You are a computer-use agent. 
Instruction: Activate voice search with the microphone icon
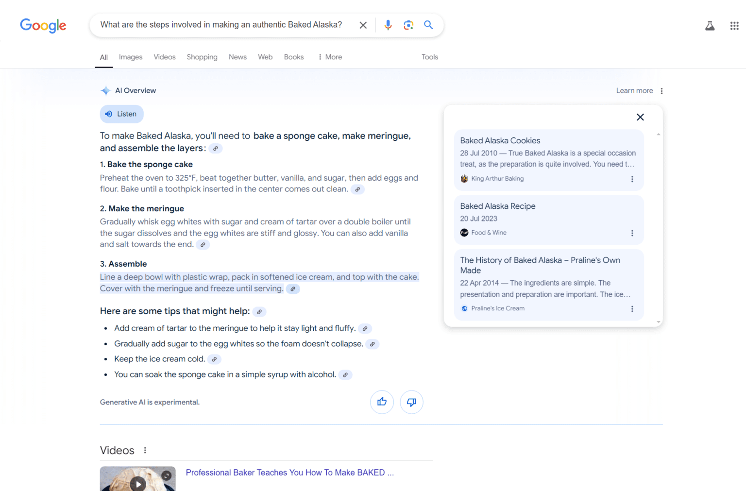388,25
